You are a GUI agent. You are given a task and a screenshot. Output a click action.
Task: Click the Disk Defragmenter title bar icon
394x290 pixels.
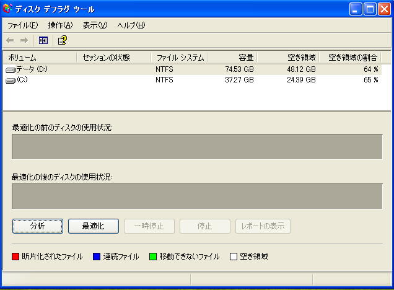(7, 9)
